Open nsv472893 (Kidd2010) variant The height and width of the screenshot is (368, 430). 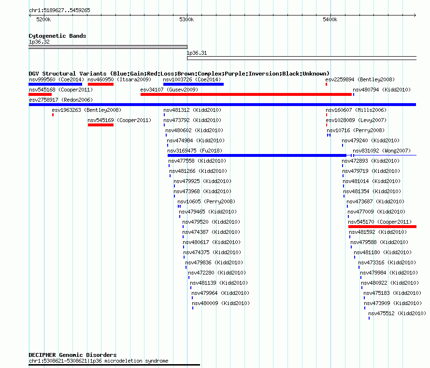coord(371,161)
